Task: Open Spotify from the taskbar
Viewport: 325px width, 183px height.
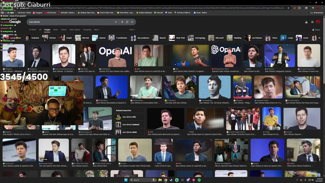Action: (x=199, y=180)
